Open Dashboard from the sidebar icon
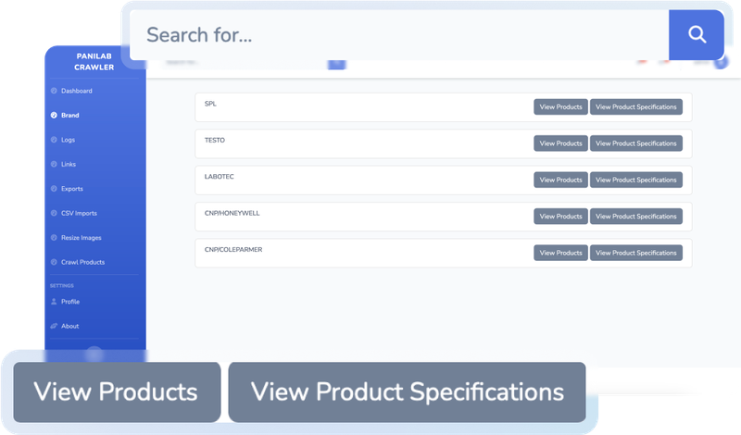Viewport: 741px width, 435px height. 54,91
